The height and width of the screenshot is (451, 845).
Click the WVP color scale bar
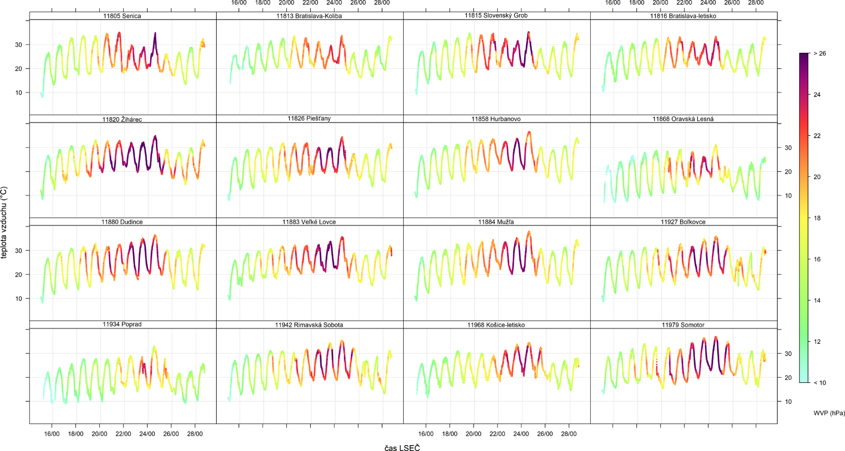tap(804, 218)
